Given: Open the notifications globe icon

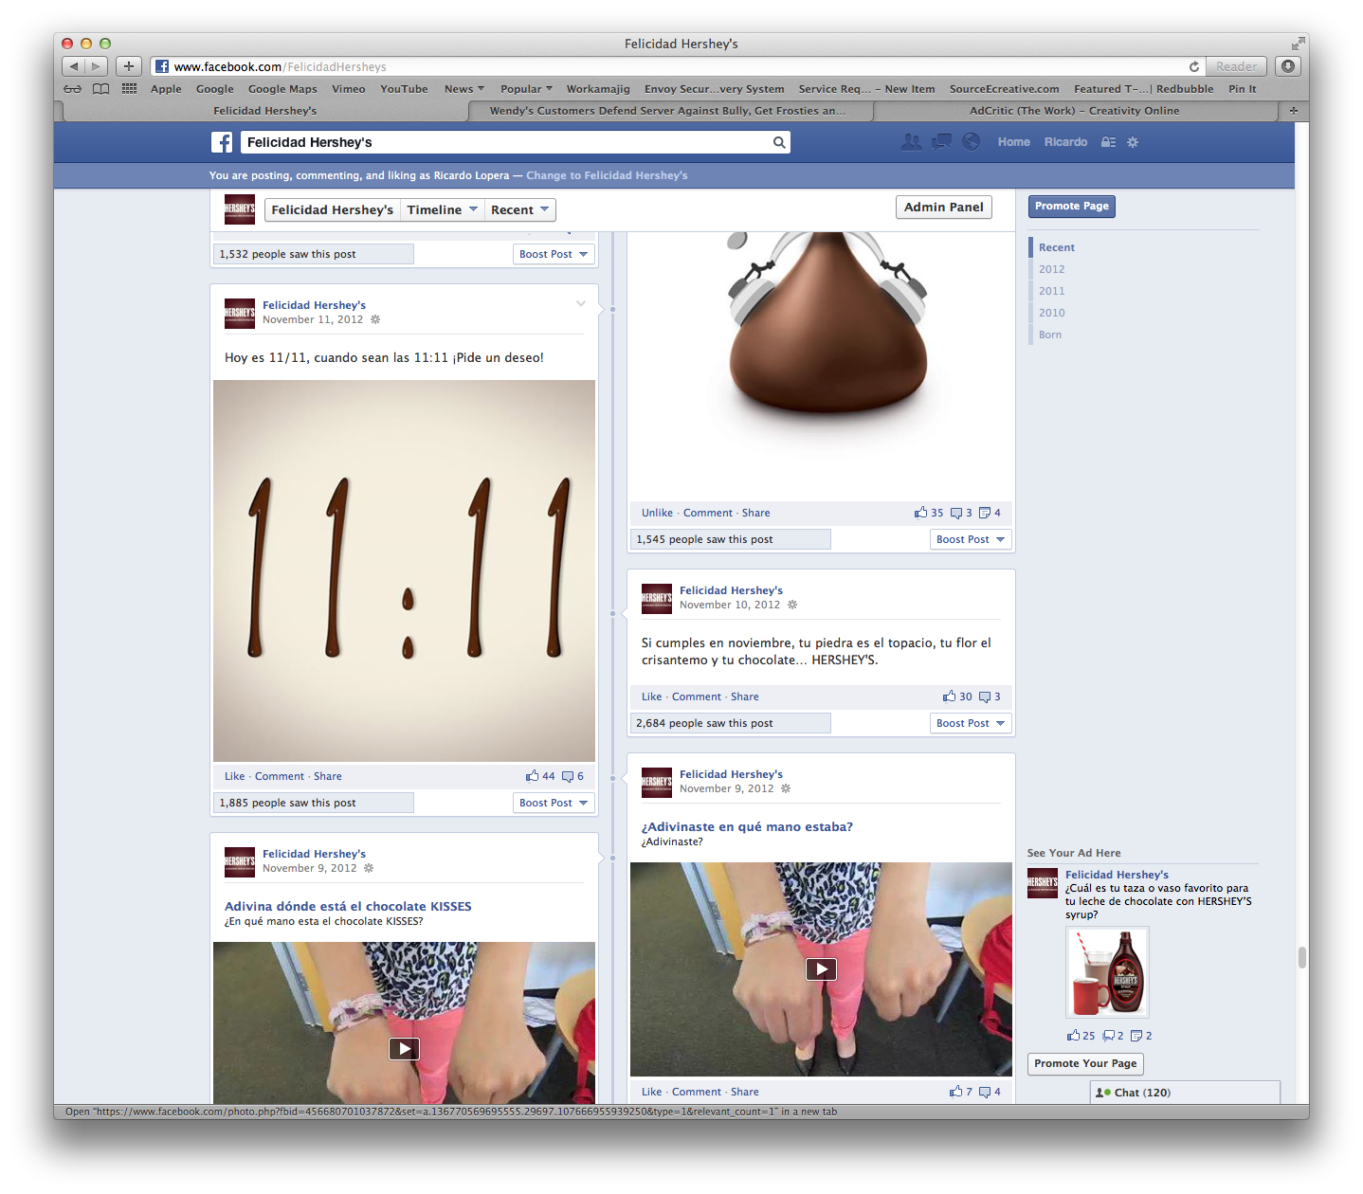Looking at the screenshot, I should pos(972,142).
